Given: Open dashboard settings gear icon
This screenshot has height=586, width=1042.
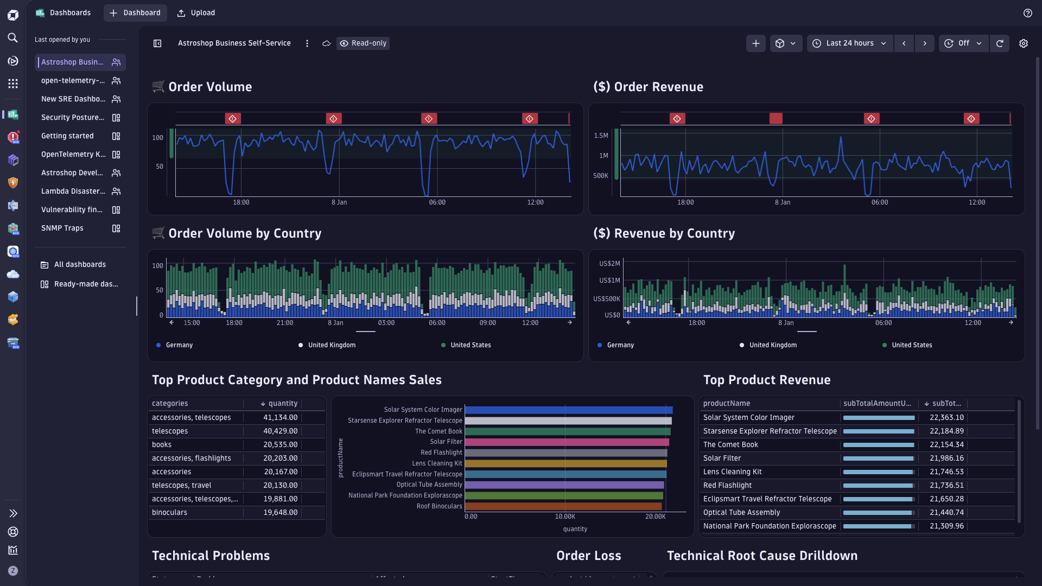Looking at the screenshot, I should [x=1024, y=43].
